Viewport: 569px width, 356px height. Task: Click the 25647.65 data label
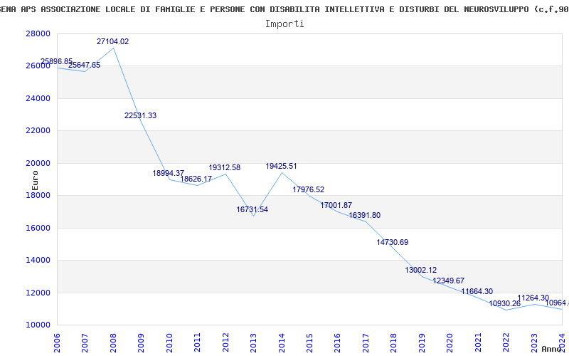pos(84,65)
